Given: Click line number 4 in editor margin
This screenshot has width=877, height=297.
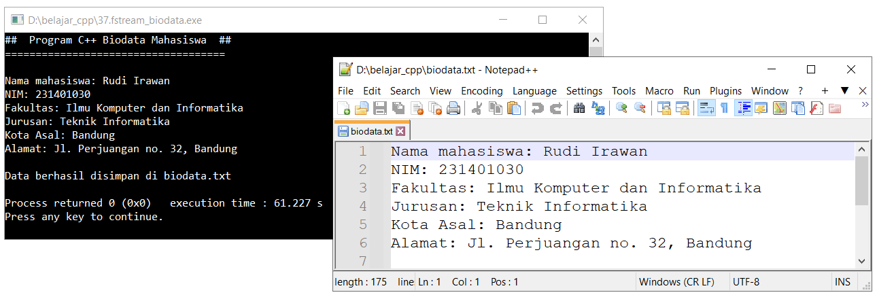Looking at the screenshot, I should tap(362, 207).
